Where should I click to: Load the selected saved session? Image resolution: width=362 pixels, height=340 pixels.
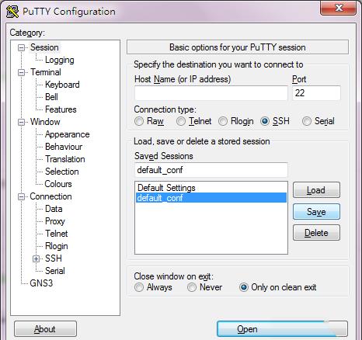(316, 190)
